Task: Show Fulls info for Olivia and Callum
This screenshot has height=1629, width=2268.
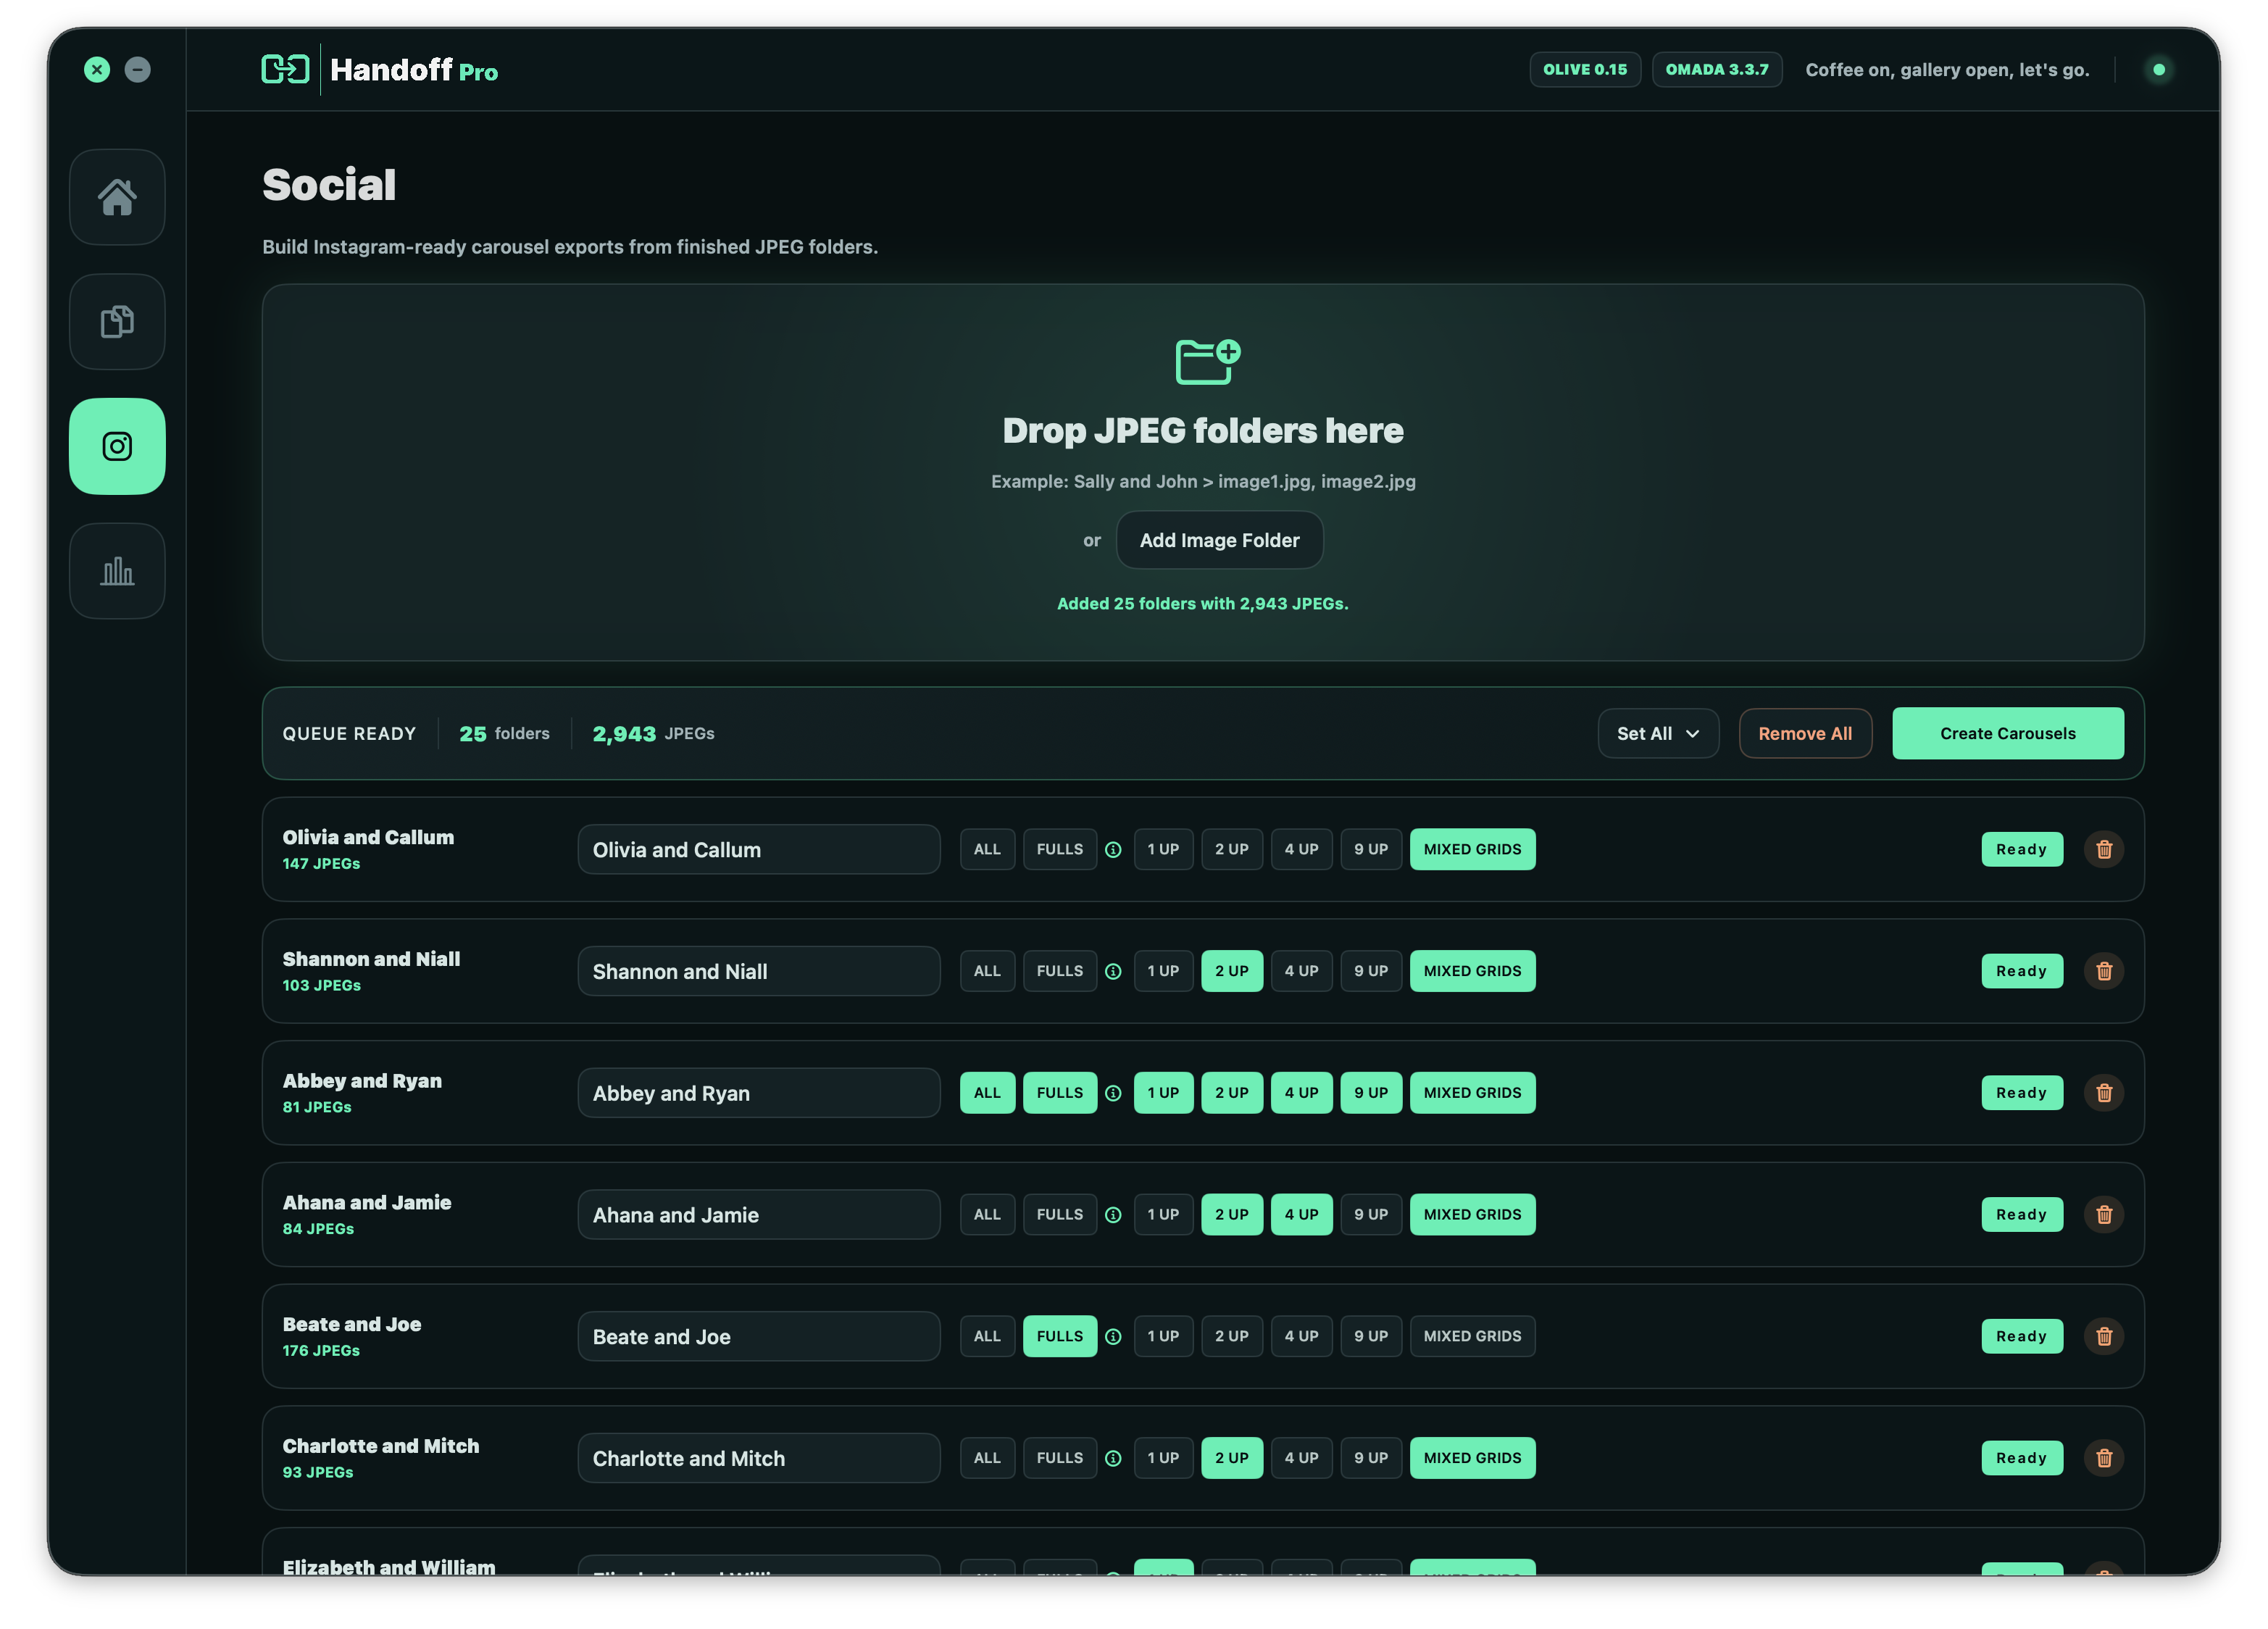Action: click(x=1113, y=850)
